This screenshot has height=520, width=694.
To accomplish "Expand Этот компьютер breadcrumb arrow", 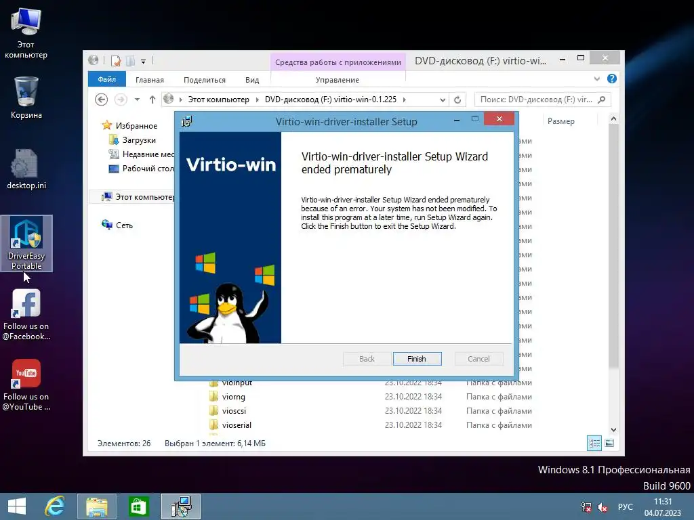I will tap(257, 100).
